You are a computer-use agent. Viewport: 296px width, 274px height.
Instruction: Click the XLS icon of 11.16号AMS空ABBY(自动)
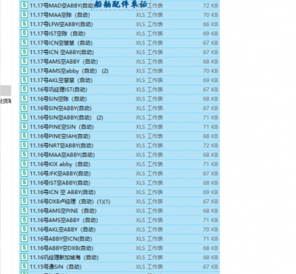(24, 220)
